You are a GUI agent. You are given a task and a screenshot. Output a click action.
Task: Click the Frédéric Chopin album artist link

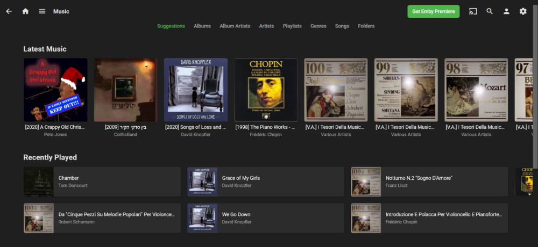pyautogui.click(x=266, y=134)
